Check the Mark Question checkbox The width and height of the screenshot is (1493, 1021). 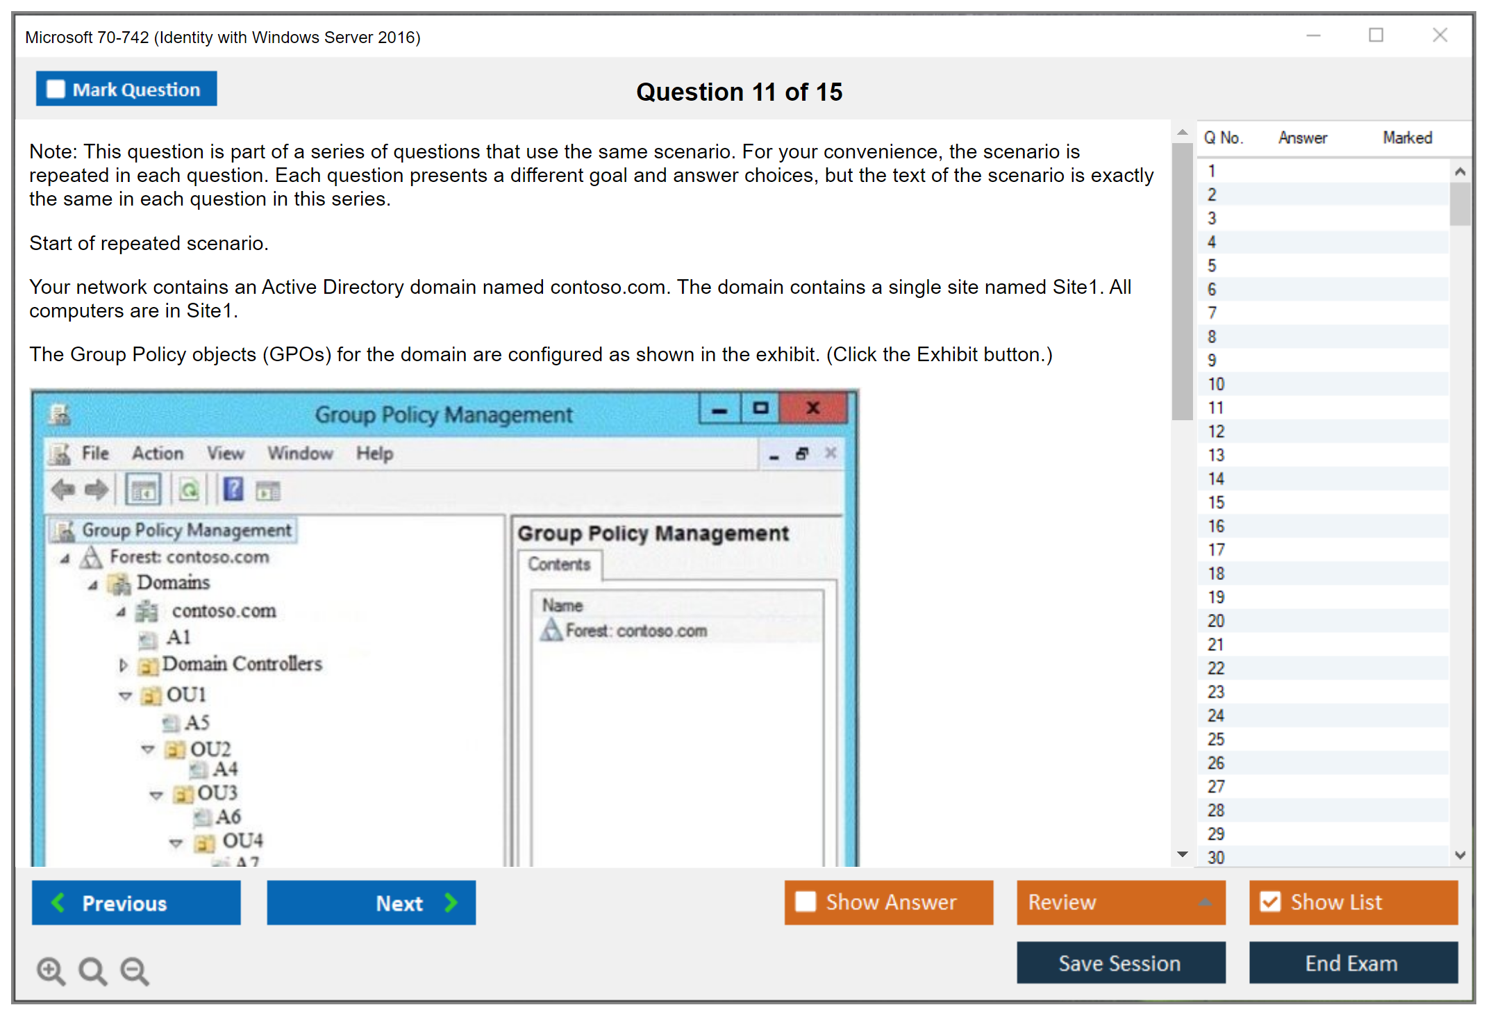(x=56, y=90)
